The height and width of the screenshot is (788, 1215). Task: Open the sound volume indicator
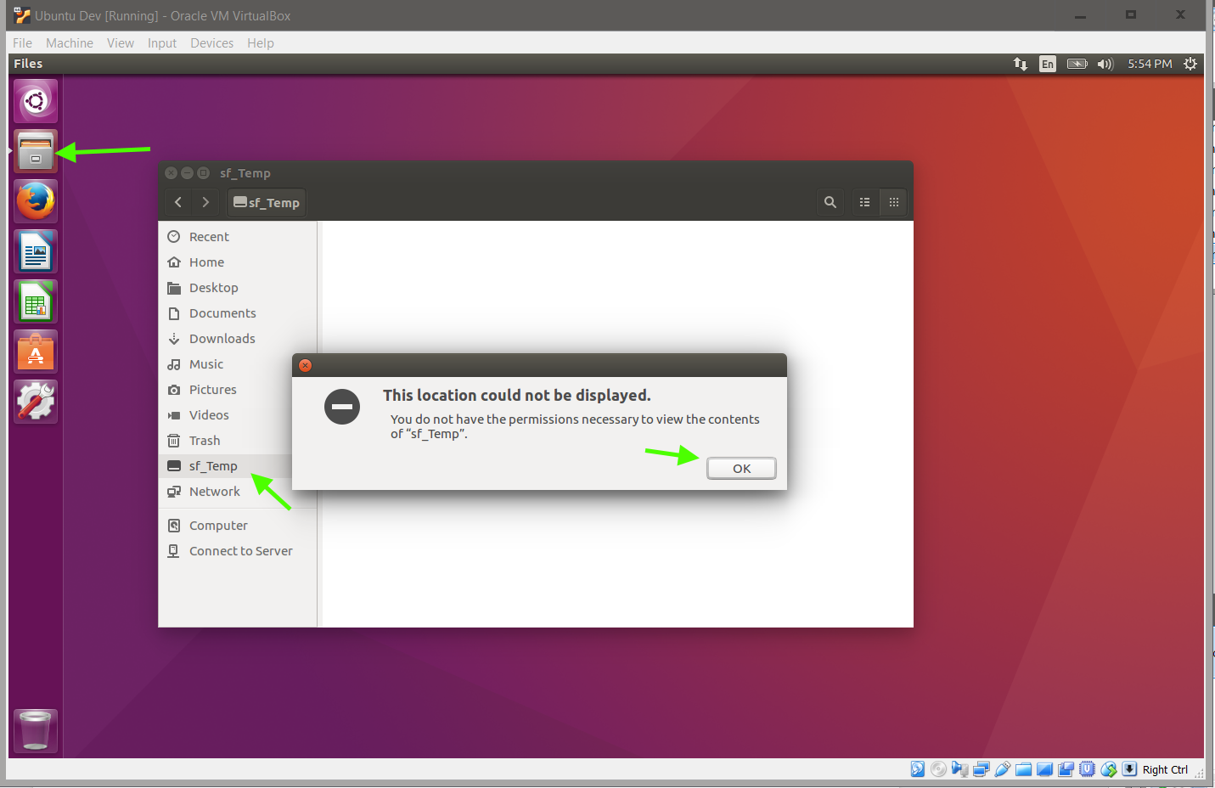(x=1105, y=64)
